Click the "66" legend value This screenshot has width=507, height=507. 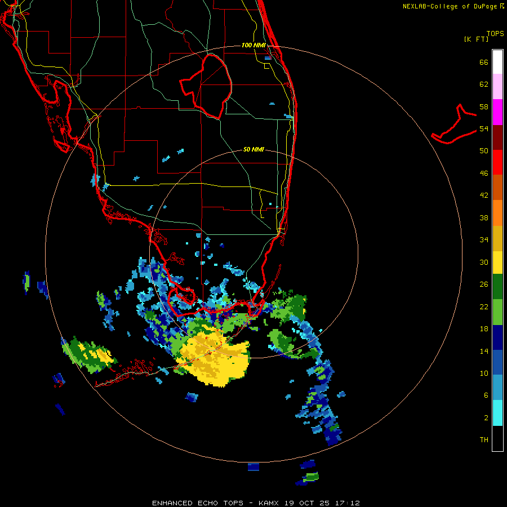(484, 62)
